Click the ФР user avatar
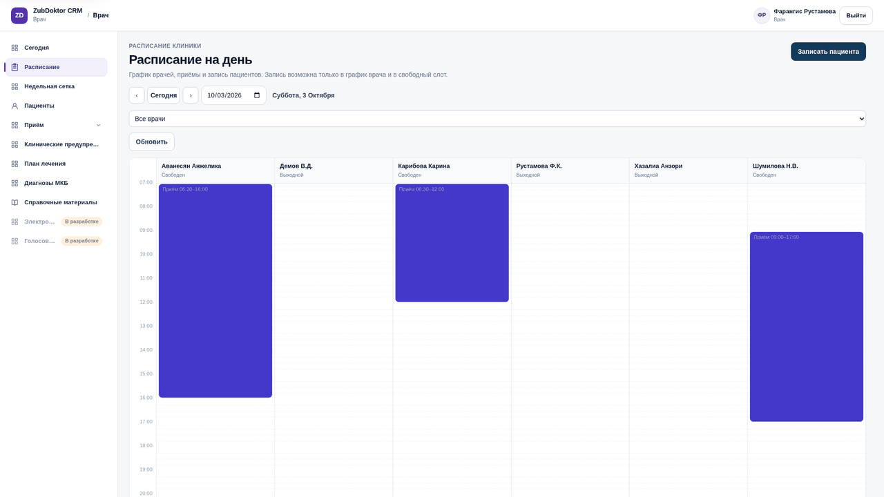 [x=762, y=15]
